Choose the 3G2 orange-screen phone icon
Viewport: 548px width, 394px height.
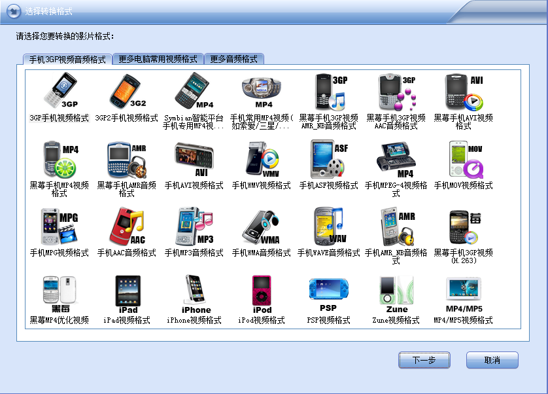pos(128,91)
